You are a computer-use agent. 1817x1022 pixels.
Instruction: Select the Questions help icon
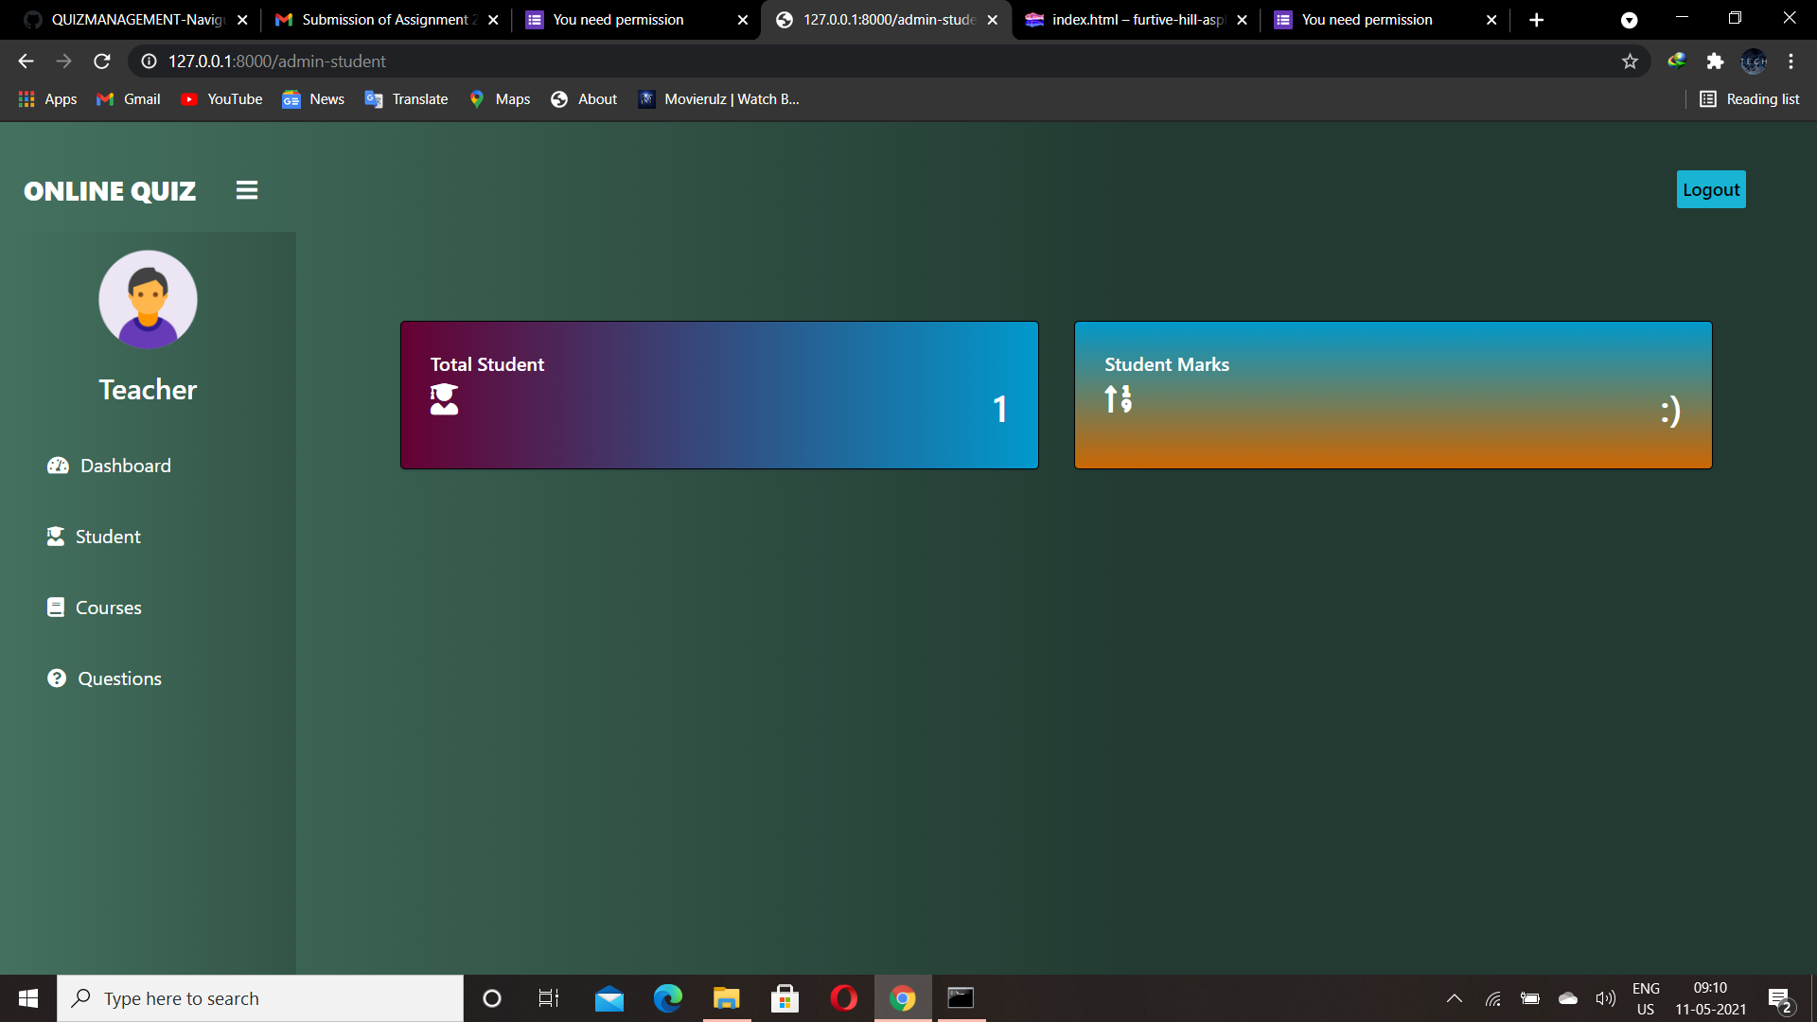57,678
